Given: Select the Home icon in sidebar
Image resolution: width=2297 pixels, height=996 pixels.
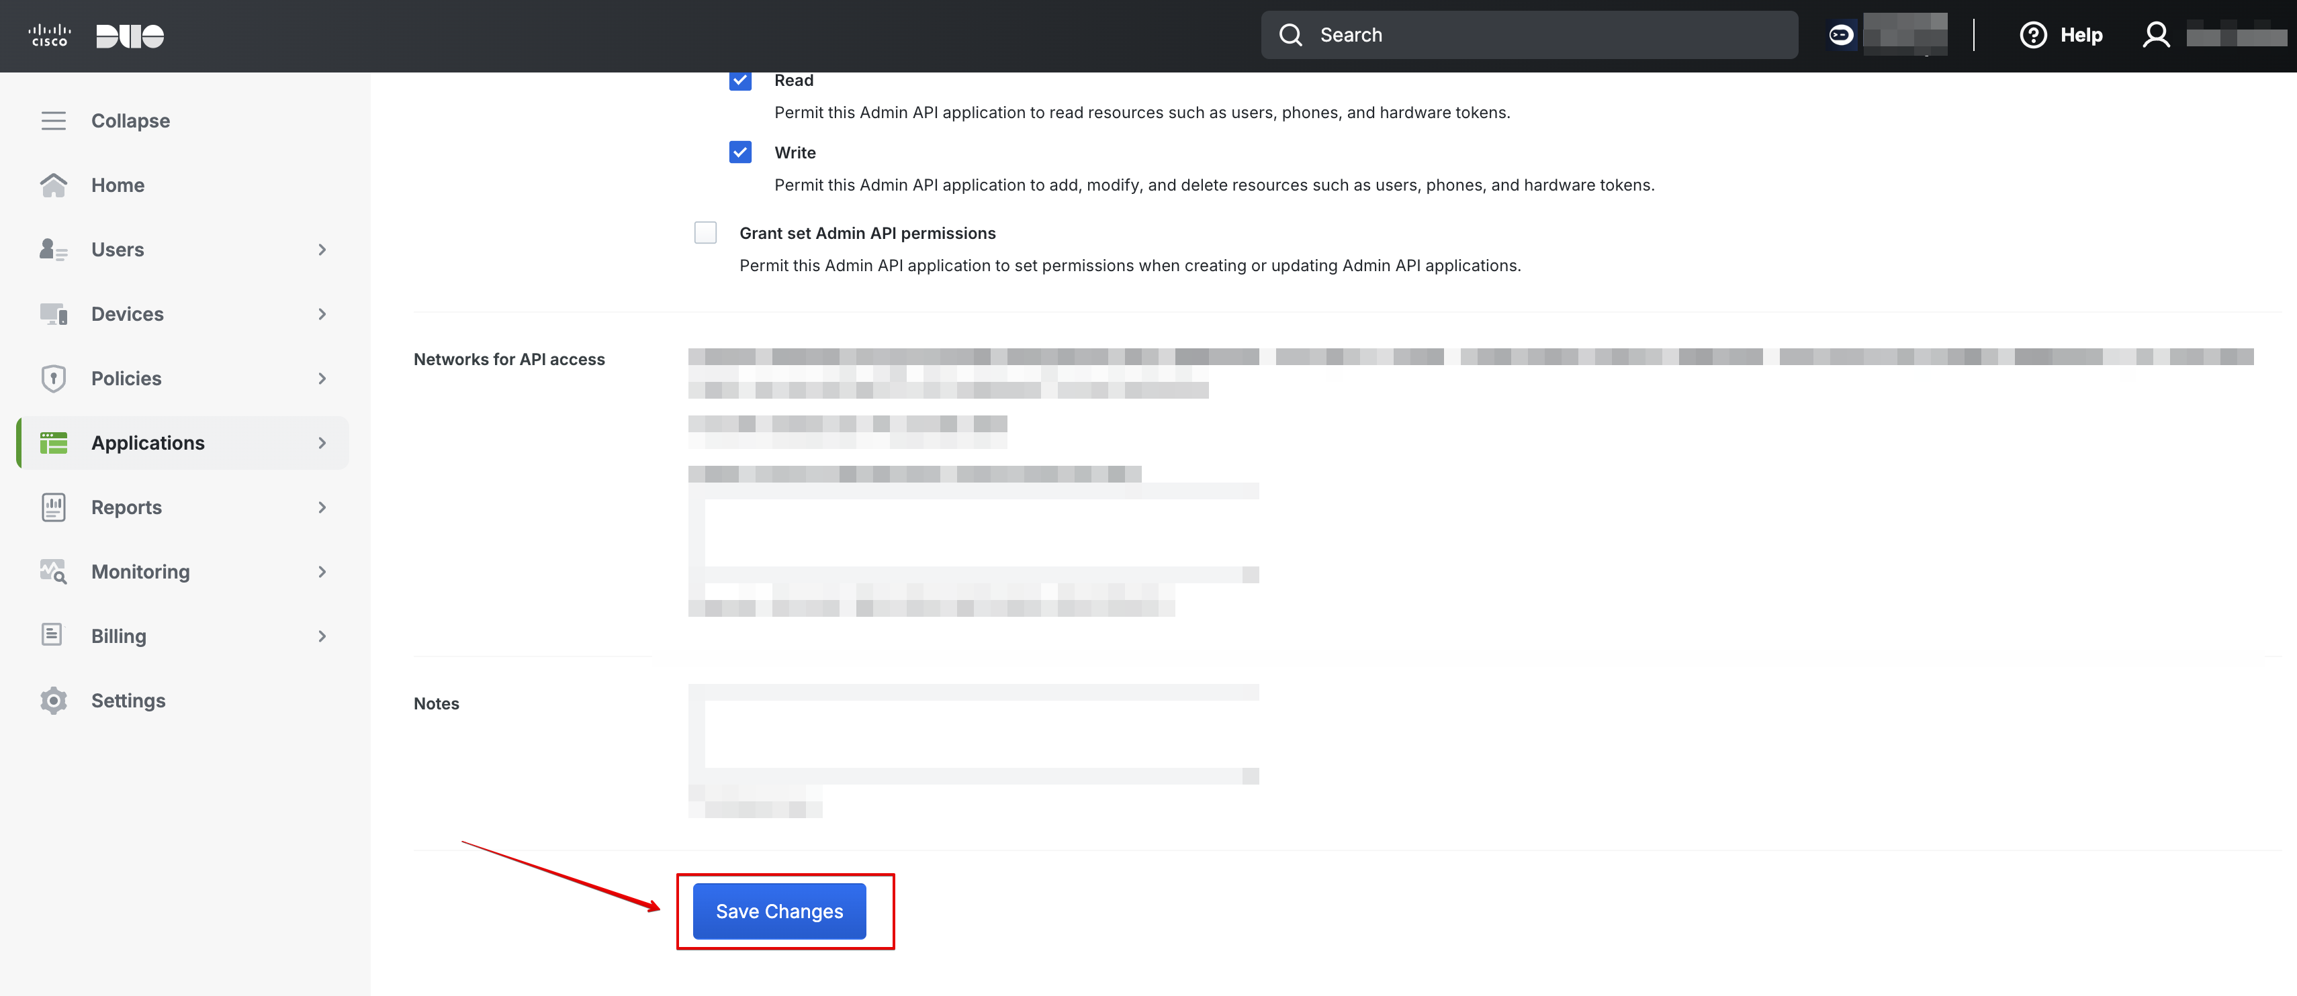Looking at the screenshot, I should [x=54, y=185].
